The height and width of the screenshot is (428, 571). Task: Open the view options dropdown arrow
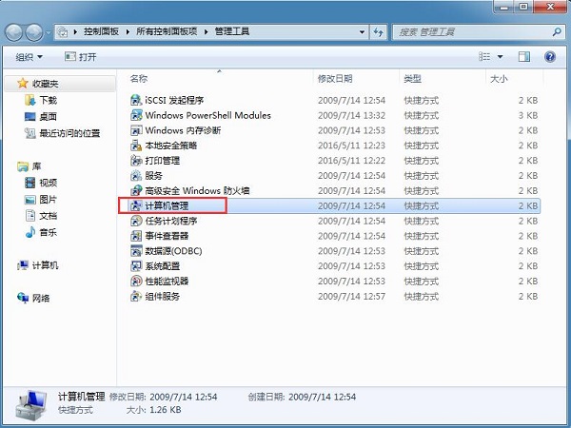coord(503,57)
